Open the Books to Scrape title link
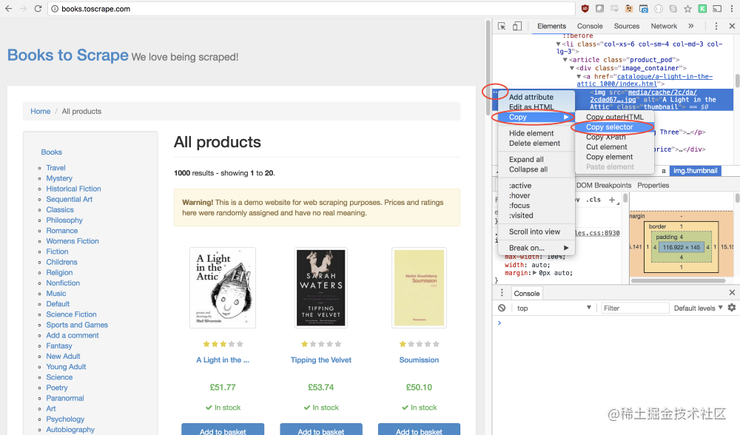This screenshot has height=435, width=740. tap(68, 55)
